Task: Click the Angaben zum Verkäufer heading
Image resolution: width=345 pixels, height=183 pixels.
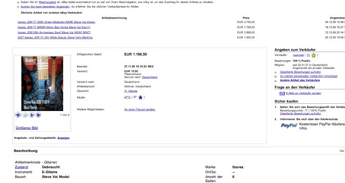Action: coord(295,50)
